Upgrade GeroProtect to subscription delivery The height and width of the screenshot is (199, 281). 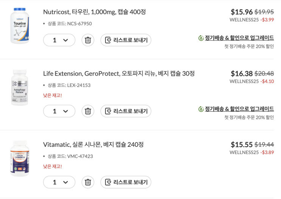[x=239, y=109]
